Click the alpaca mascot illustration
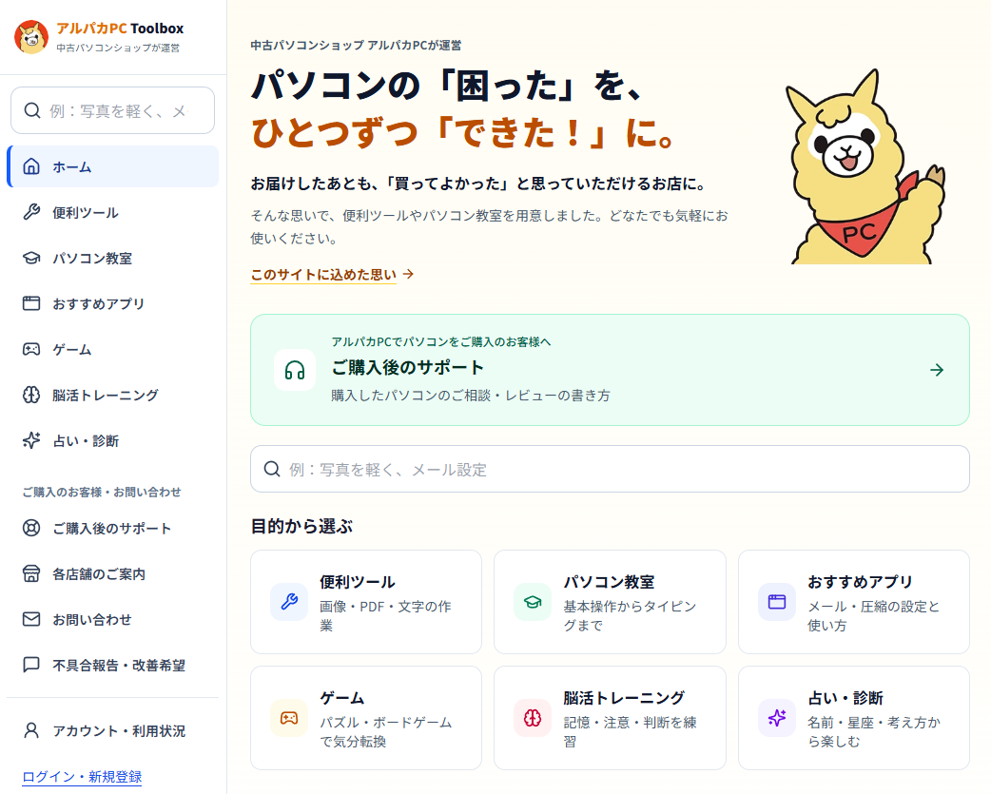 (x=865, y=166)
